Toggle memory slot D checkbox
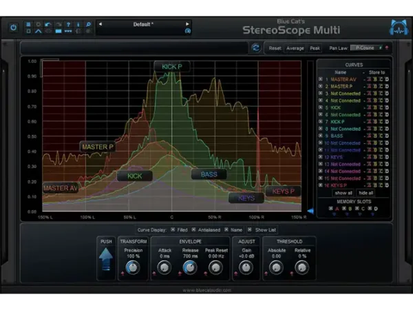Screen dimensions: 413x310 coord(370,208)
